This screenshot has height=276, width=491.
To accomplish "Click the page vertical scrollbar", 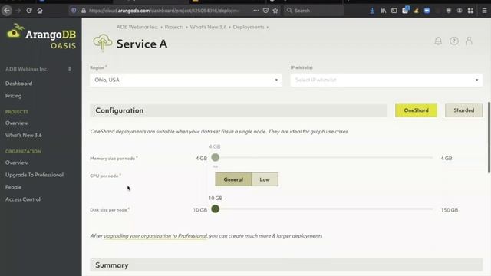I will coord(489,137).
